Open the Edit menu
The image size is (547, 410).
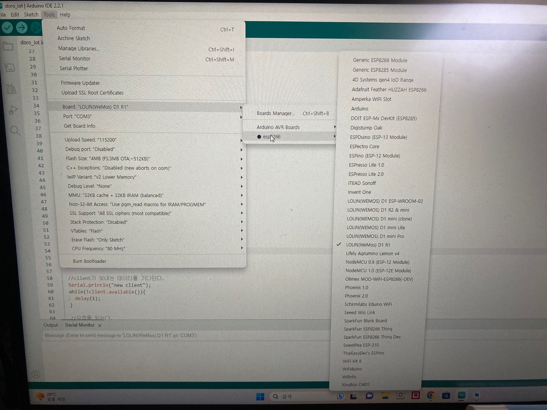(15, 14)
